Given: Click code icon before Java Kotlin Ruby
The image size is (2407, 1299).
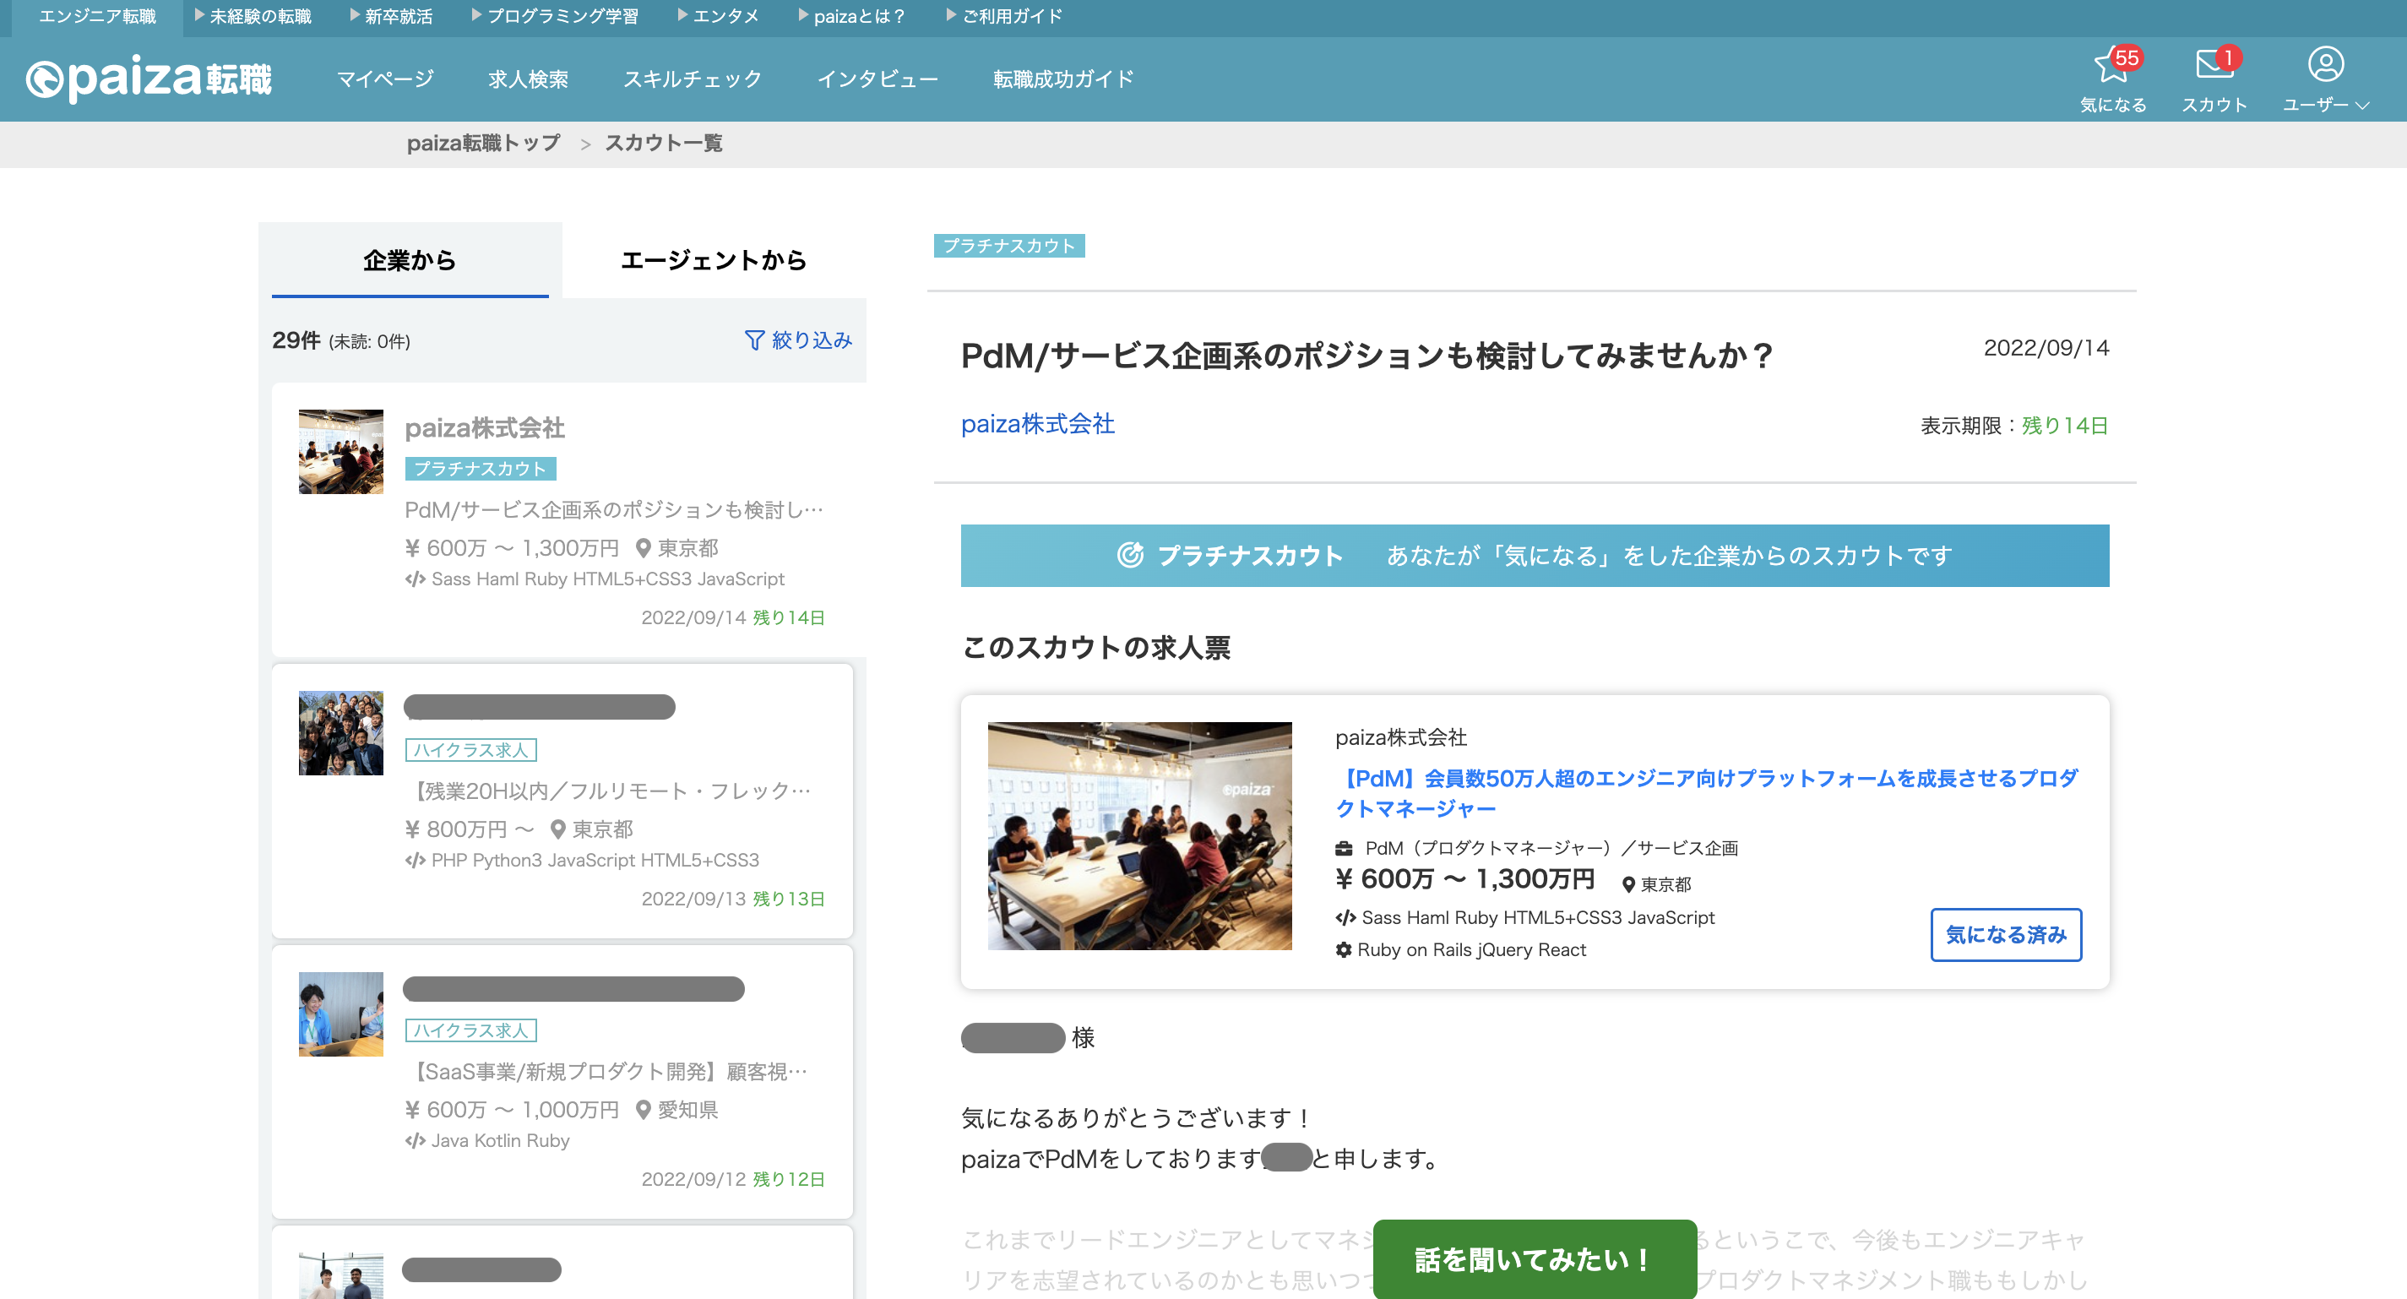Looking at the screenshot, I should tap(415, 1140).
